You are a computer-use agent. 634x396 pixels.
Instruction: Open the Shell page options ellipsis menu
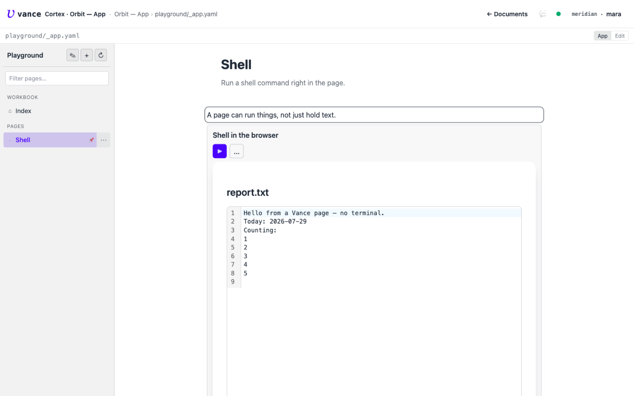(x=103, y=140)
